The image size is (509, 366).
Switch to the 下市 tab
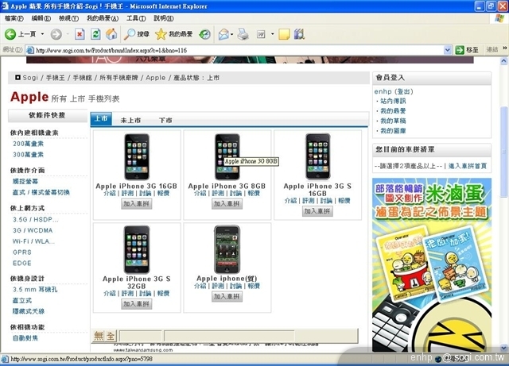click(x=165, y=120)
